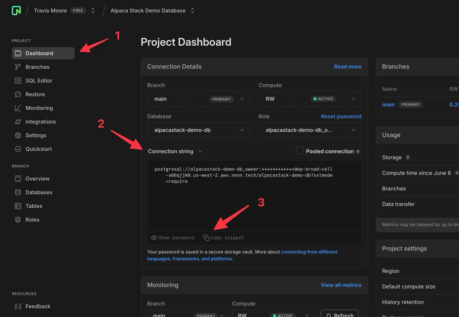Click the Restore history icon
Viewport: 459px width, 317px height.
tap(18, 94)
